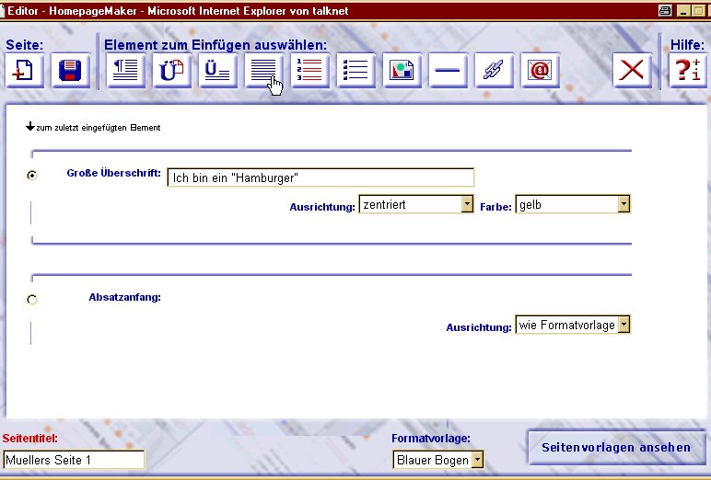Create a new page with the Seite icon

click(24, 72)
